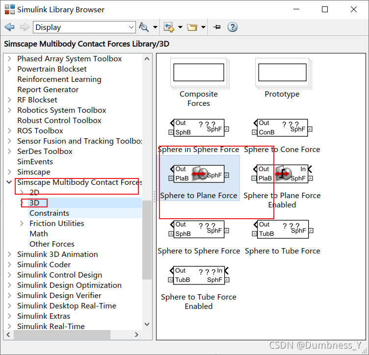Click the search blocks icon
This screenshot has width=369, height=355.
click(144, 27)
